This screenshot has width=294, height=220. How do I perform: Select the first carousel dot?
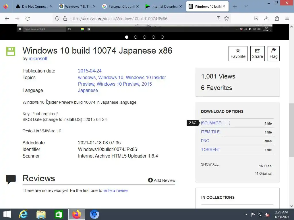coord(127,37)
